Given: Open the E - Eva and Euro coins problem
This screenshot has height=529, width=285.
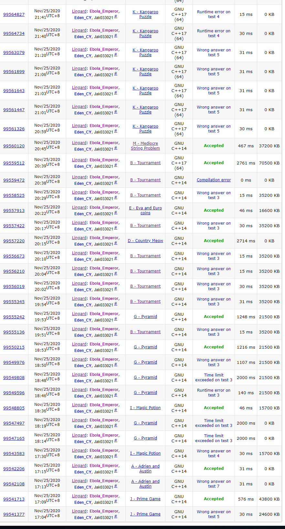Looking at the screenshot, I should coord(145,210).
